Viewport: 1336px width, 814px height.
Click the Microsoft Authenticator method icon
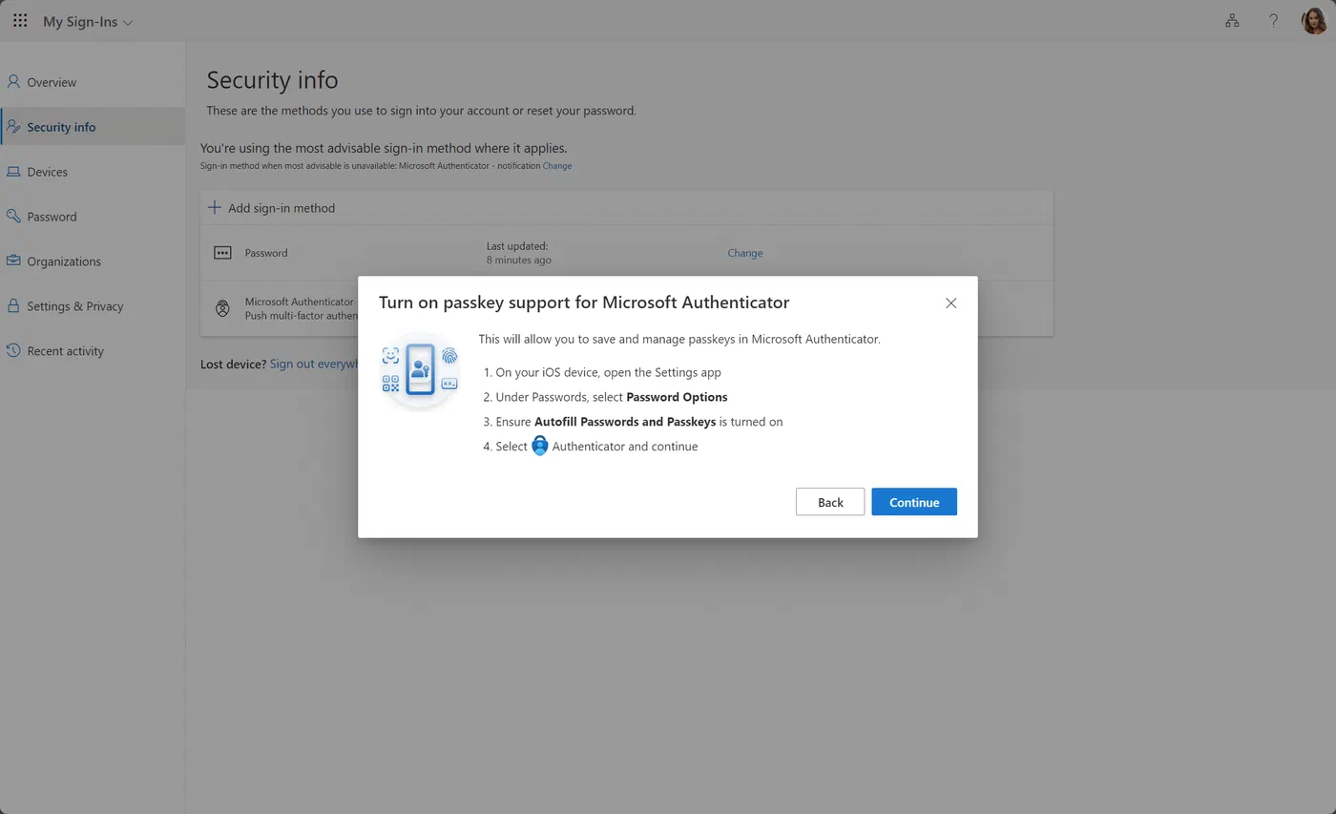[222, 308]
